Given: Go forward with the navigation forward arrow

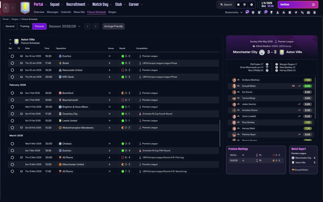Looking at the screenshot, I should pyautogui.click(x=13, y=8).
